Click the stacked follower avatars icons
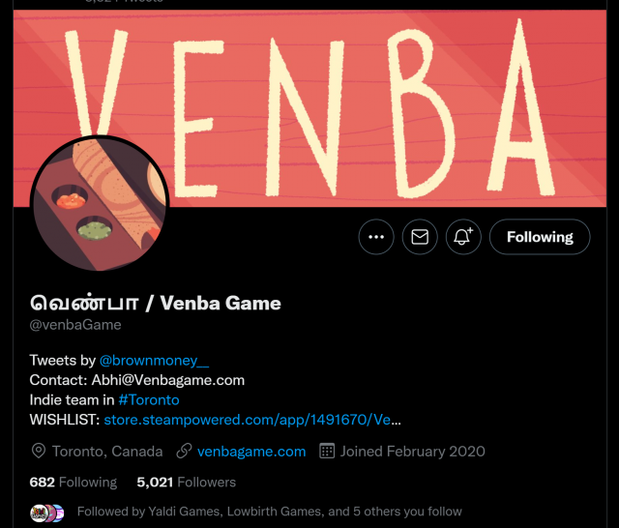 click(47, 513)
